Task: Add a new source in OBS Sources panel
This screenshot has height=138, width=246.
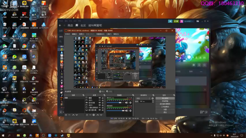Action: pyautogui.click(x=87, y=115)
